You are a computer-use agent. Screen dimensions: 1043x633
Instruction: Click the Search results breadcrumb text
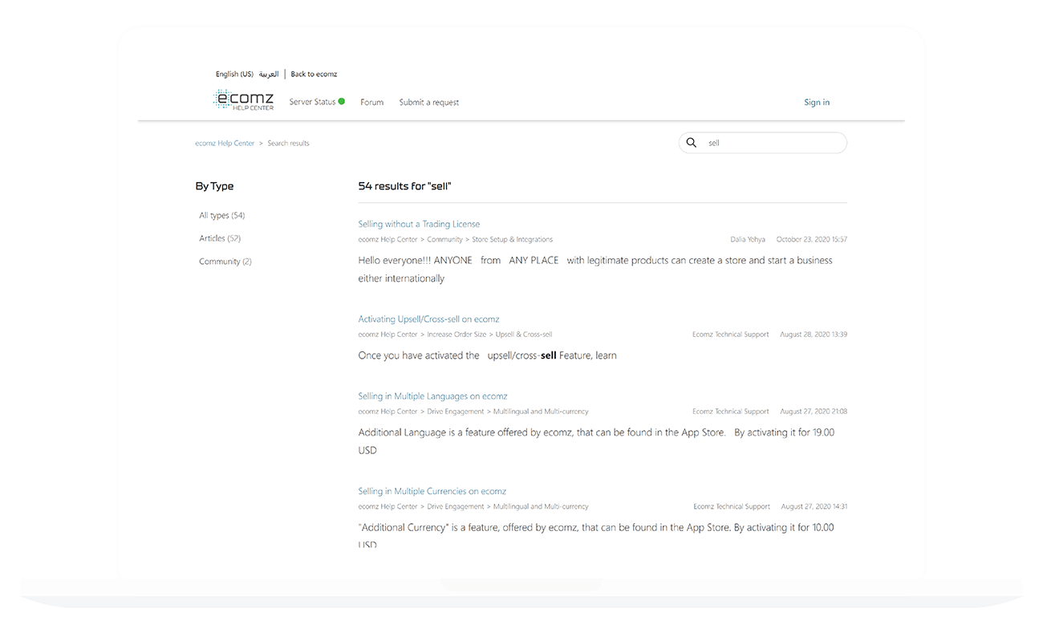click(x=288, y=143)
